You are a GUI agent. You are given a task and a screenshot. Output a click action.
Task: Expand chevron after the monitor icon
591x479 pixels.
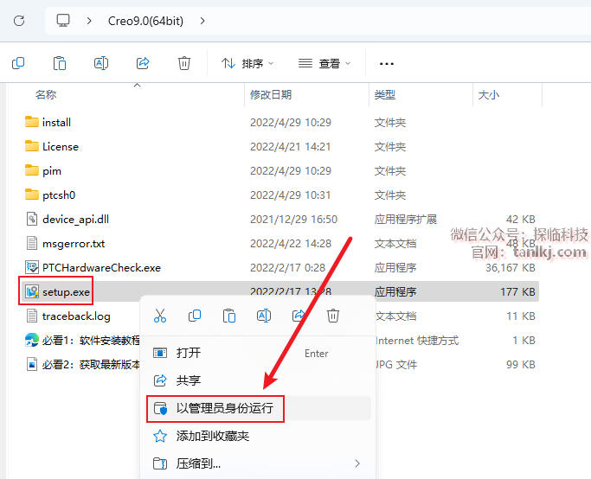point(89,21)
